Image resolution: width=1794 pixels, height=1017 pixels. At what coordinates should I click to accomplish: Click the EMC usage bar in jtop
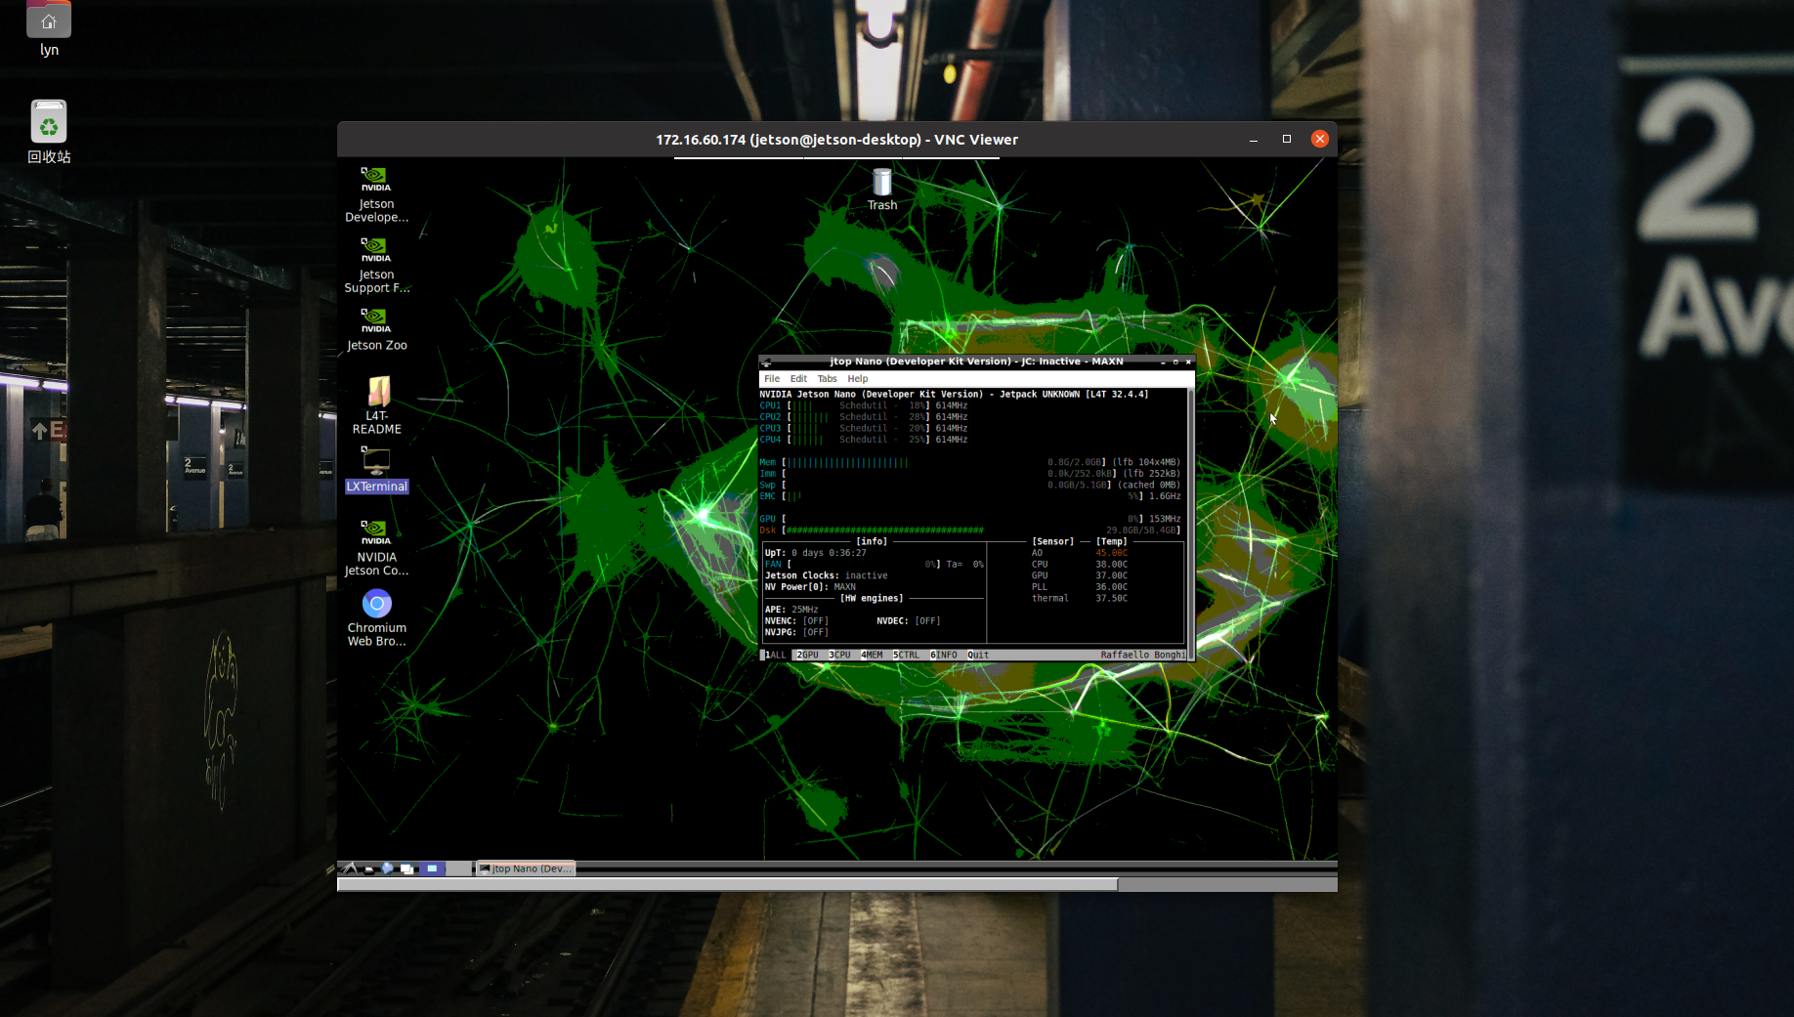tap(970, 496)
